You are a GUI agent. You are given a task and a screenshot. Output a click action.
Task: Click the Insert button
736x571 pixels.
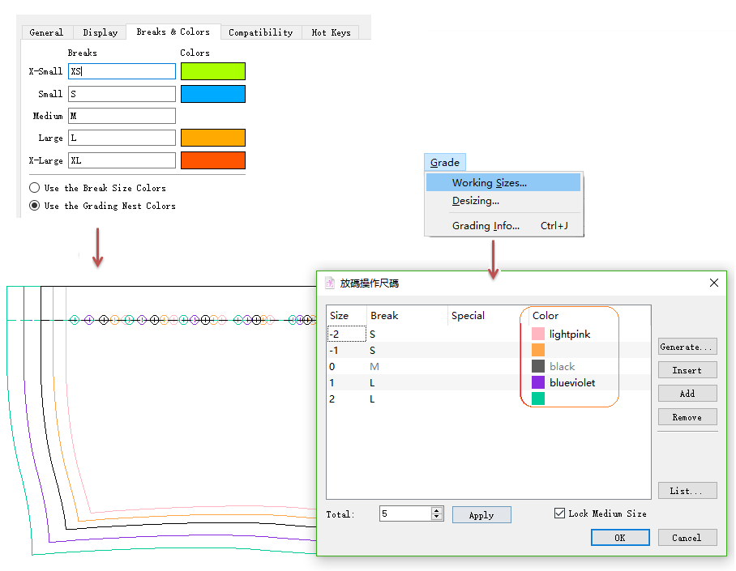tap(687, 370)
